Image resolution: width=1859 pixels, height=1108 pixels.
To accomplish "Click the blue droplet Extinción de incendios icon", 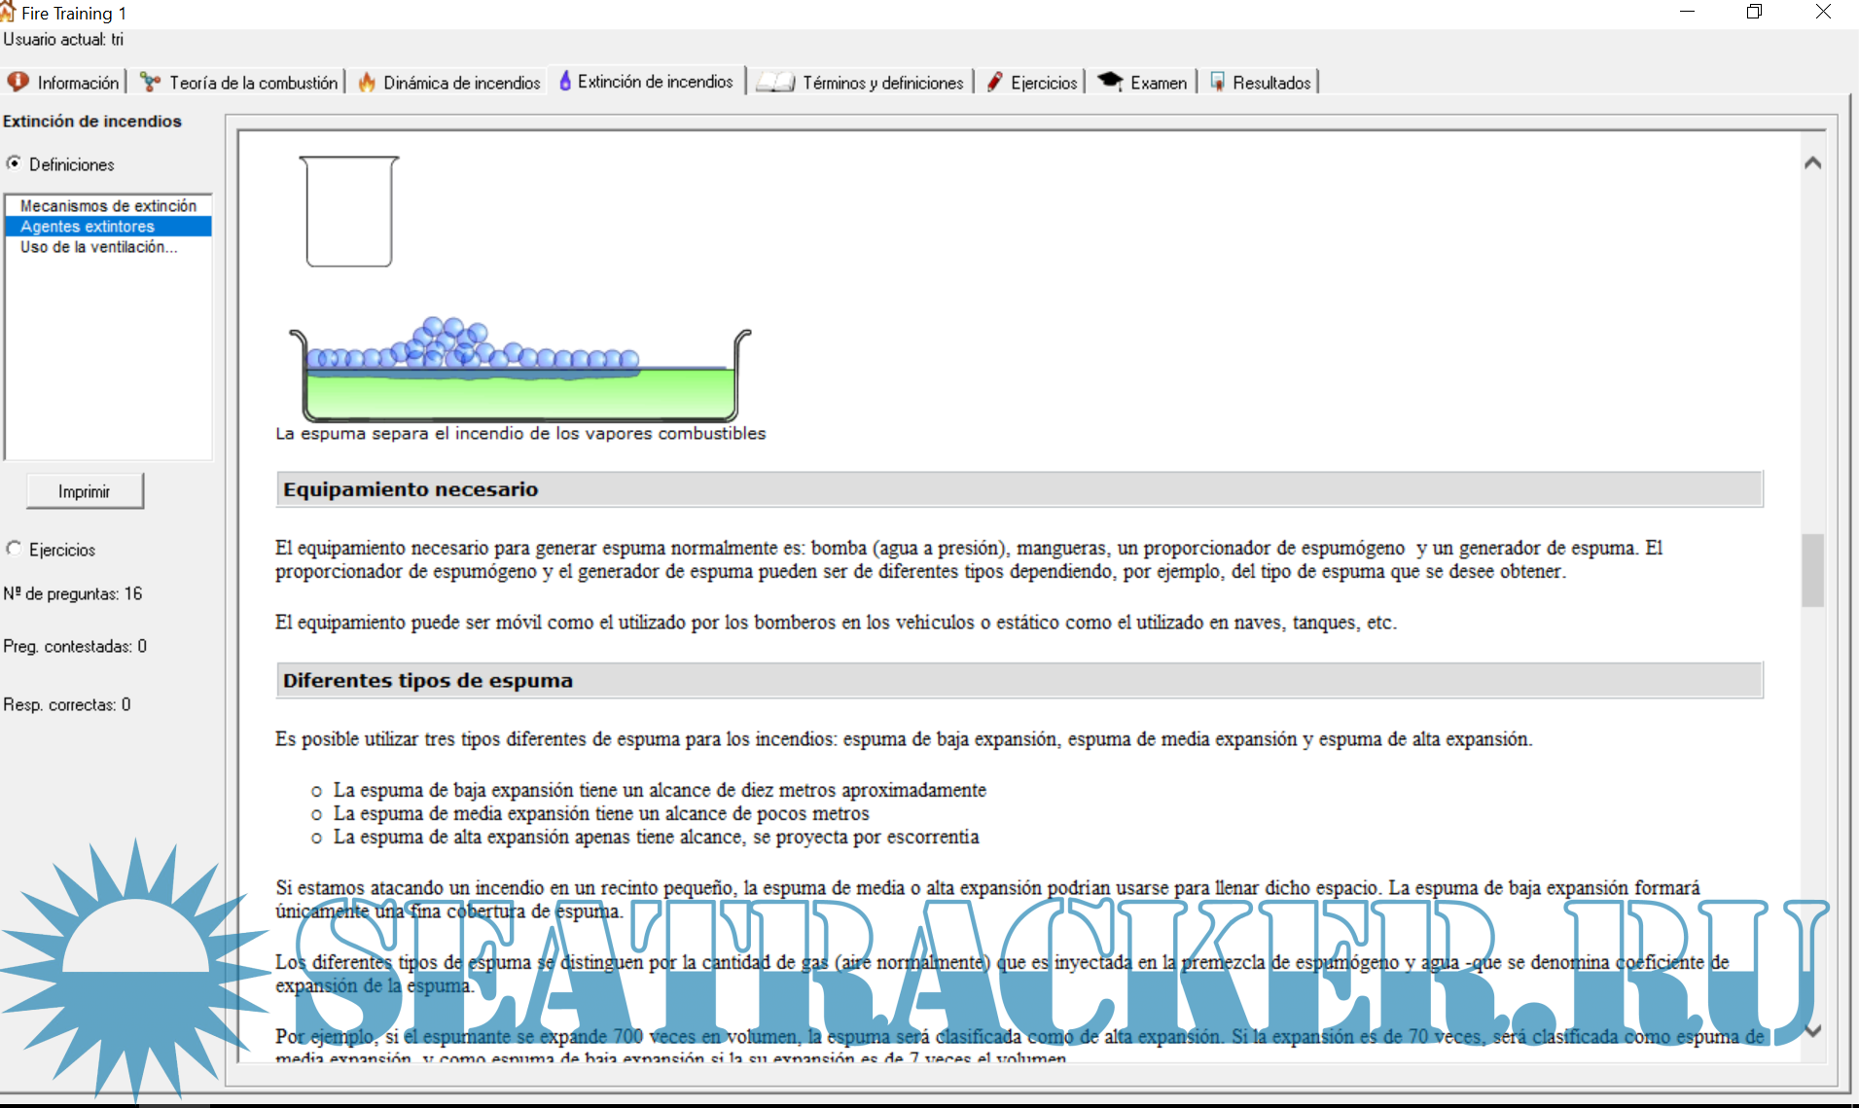I will click(x=564, y=81).
